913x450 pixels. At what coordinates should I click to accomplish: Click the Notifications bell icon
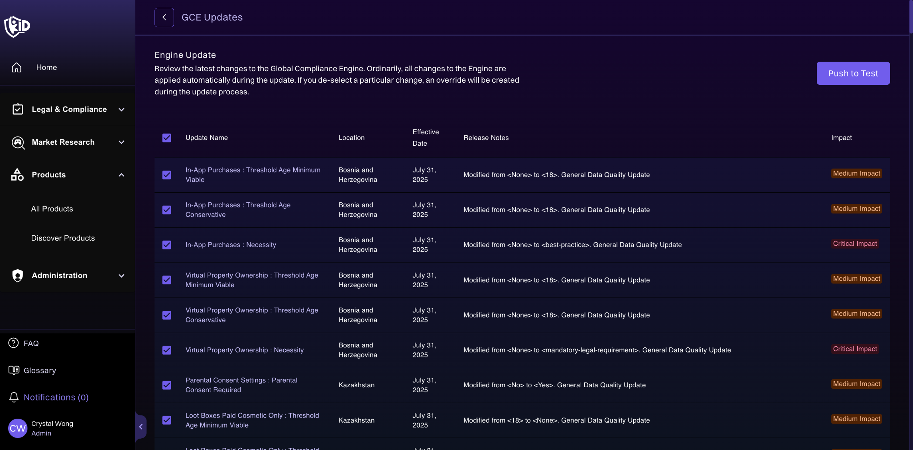click(x=14, y=397)
